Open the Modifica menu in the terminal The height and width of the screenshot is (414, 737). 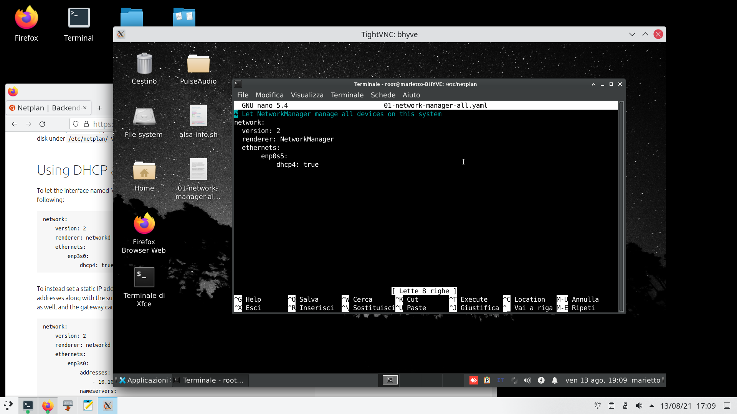tap(269, 95)
